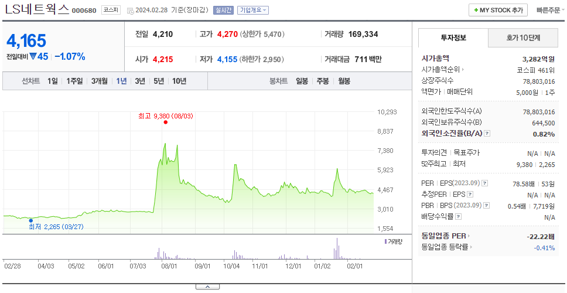Select the 3년 line chart period
The height and width of the screenshot is (293, 567).
tap(140, 81)
